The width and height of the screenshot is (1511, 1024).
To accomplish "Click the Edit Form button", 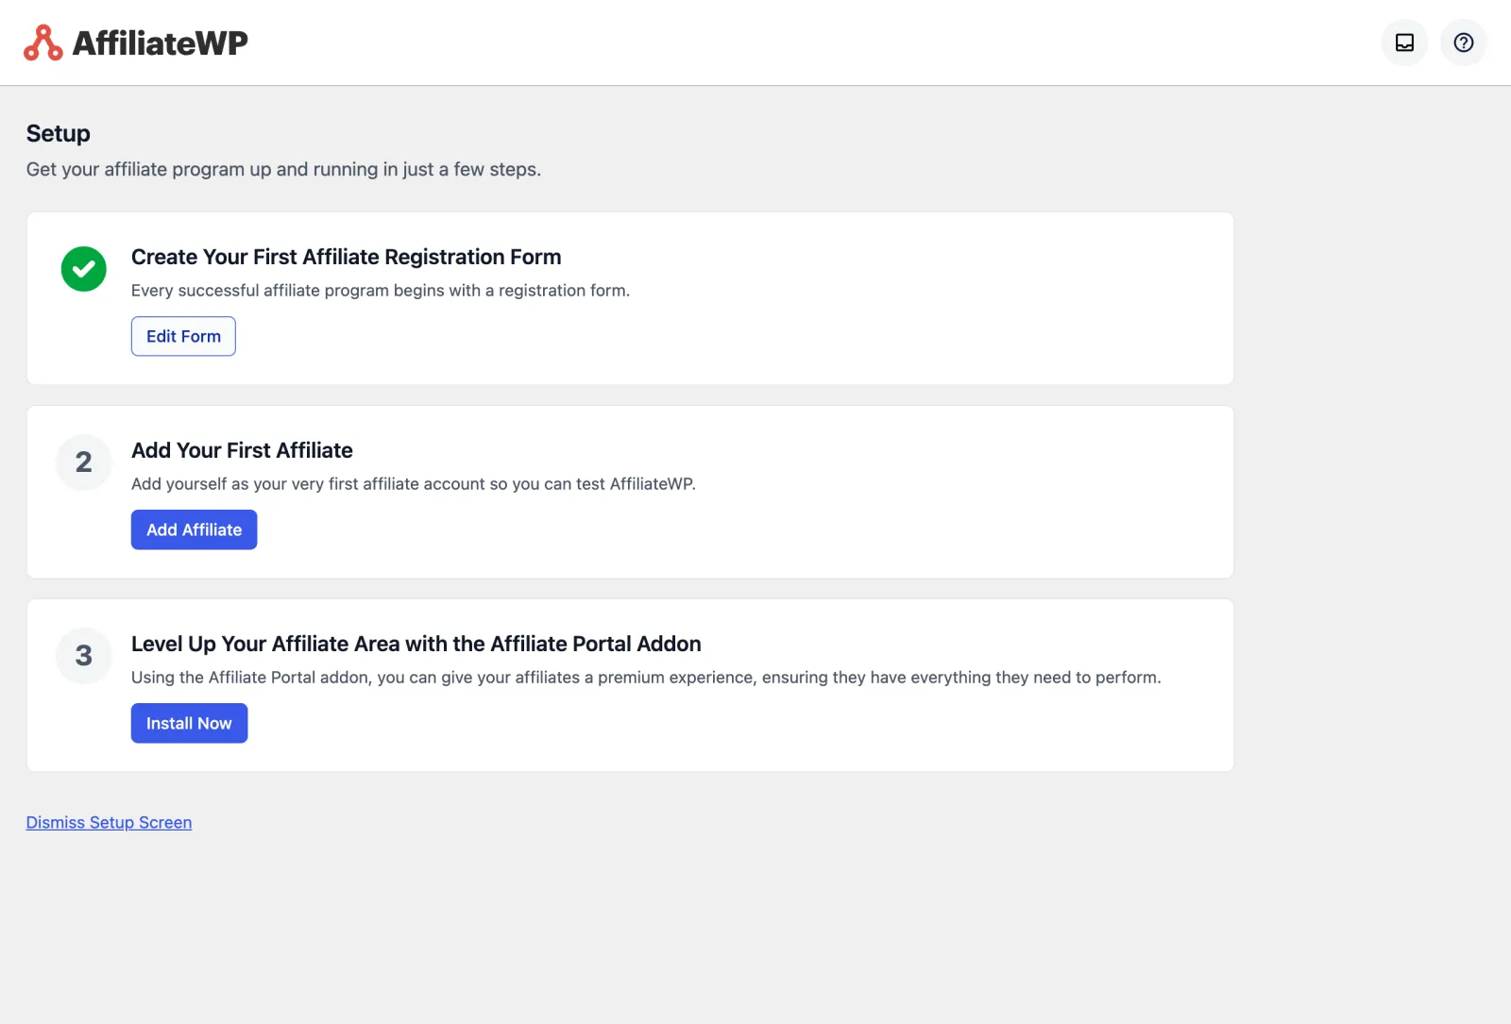I will [x=183, y=336].
